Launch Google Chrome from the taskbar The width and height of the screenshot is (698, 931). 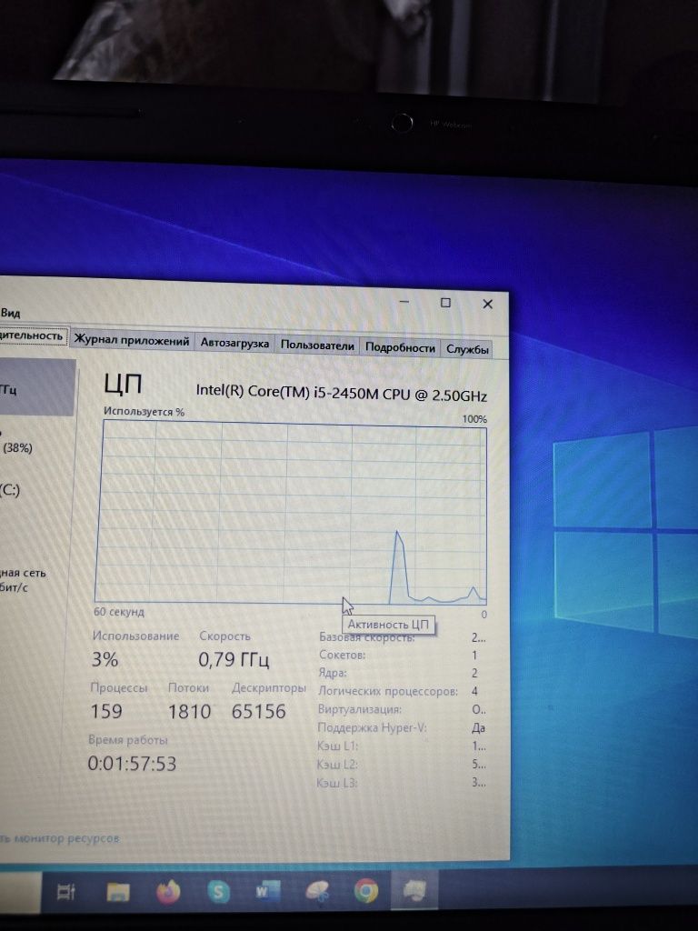[366, 891]
